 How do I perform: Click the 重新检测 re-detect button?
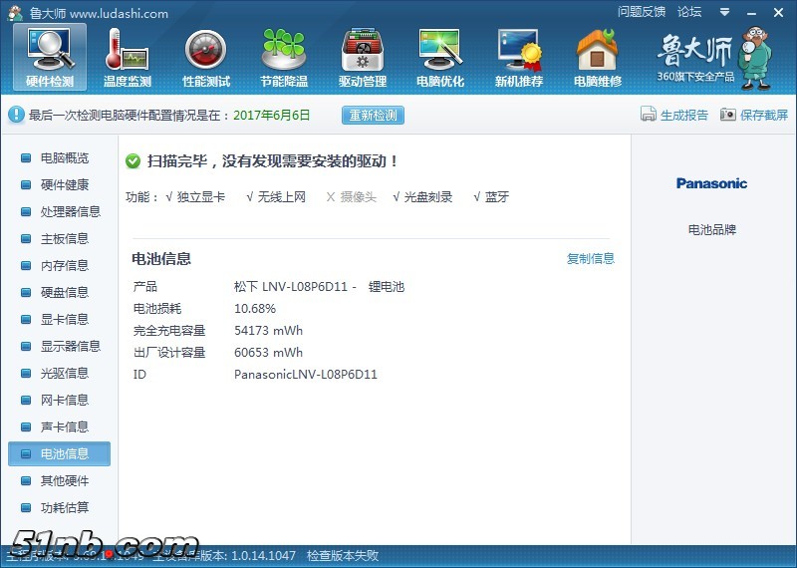pyautogui.click(x=373, y=115)
